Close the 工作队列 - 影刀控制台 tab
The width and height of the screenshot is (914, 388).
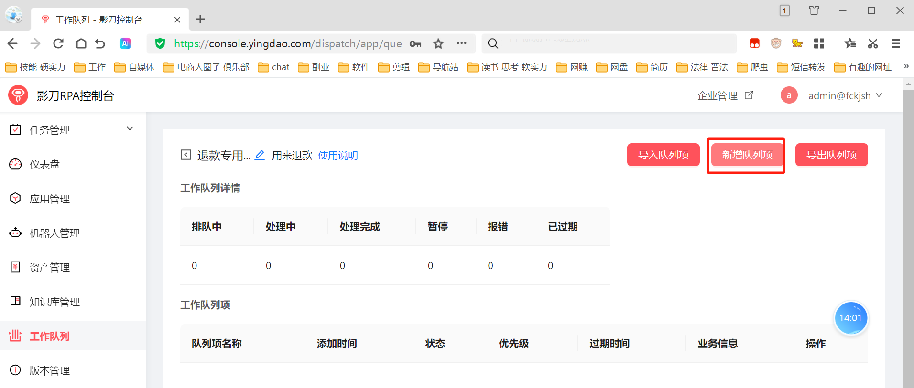tap(177, 20)
